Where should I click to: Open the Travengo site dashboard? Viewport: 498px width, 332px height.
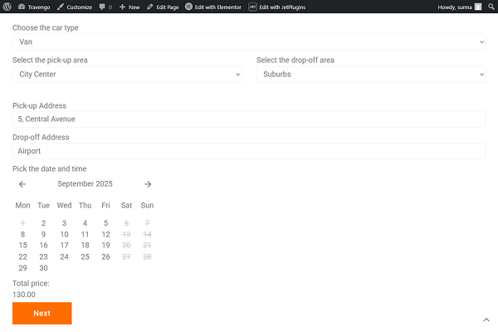click(34, 7)
